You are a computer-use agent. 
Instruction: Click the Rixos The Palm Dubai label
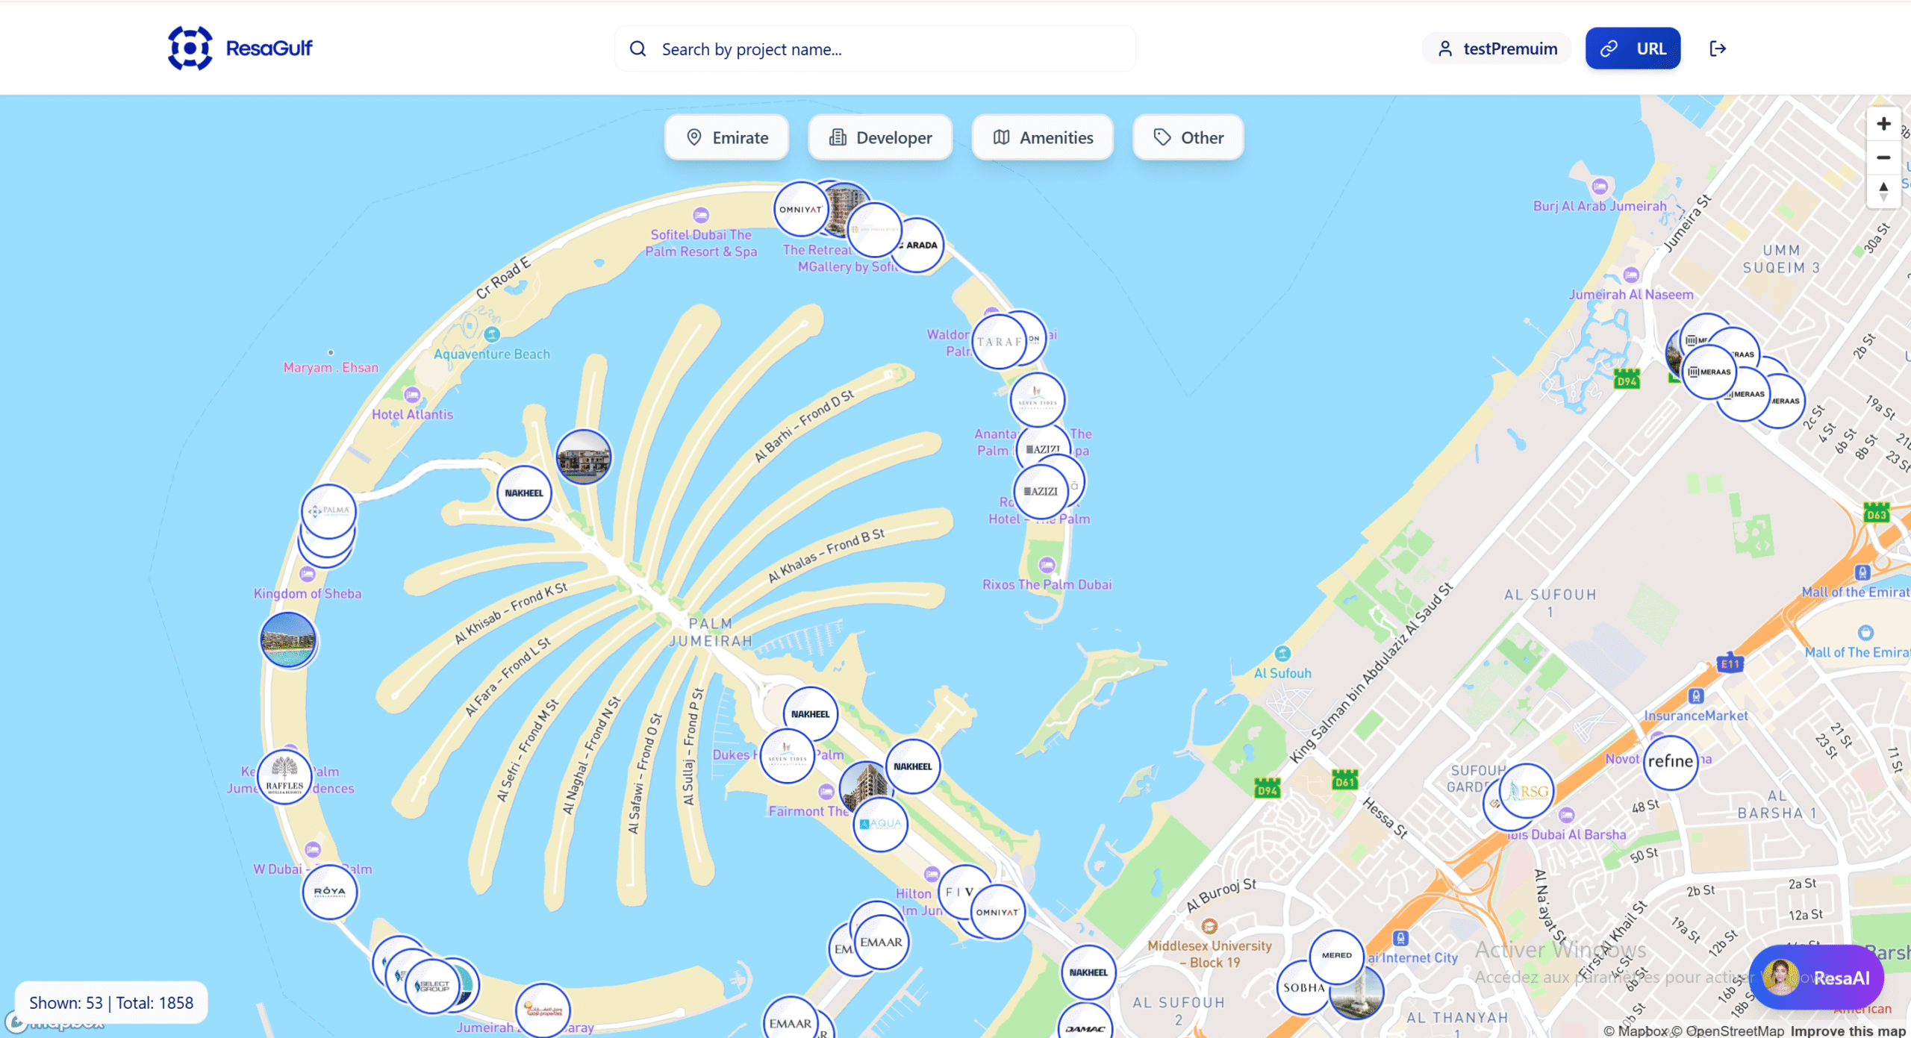[x=1047, y=584]
